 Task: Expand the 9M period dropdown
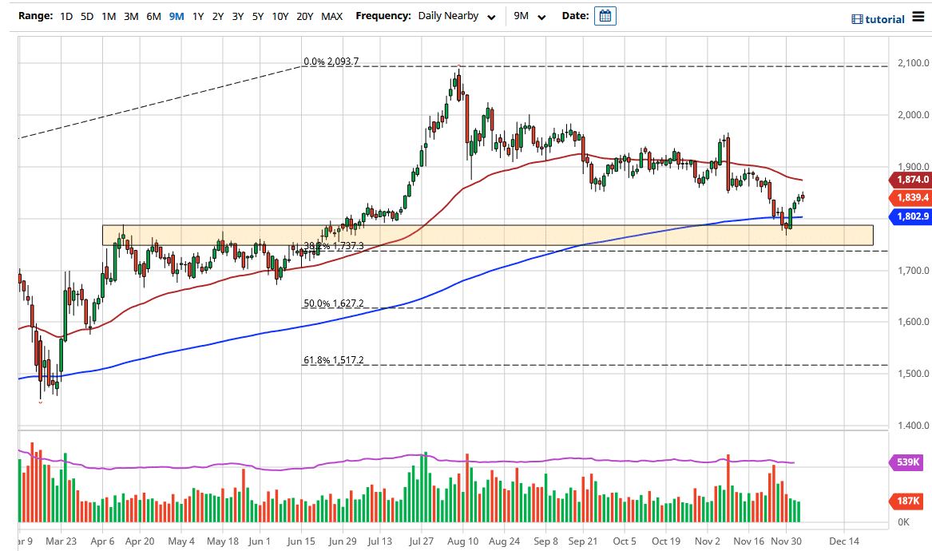[x=529, y=16]
